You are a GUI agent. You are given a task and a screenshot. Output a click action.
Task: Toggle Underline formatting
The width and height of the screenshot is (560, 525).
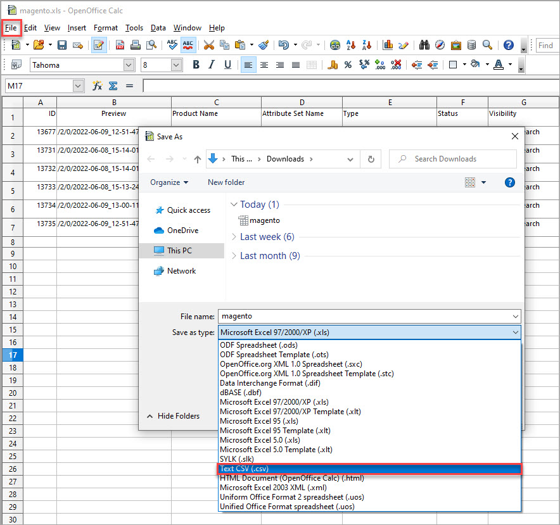click(x=227, y=65)
